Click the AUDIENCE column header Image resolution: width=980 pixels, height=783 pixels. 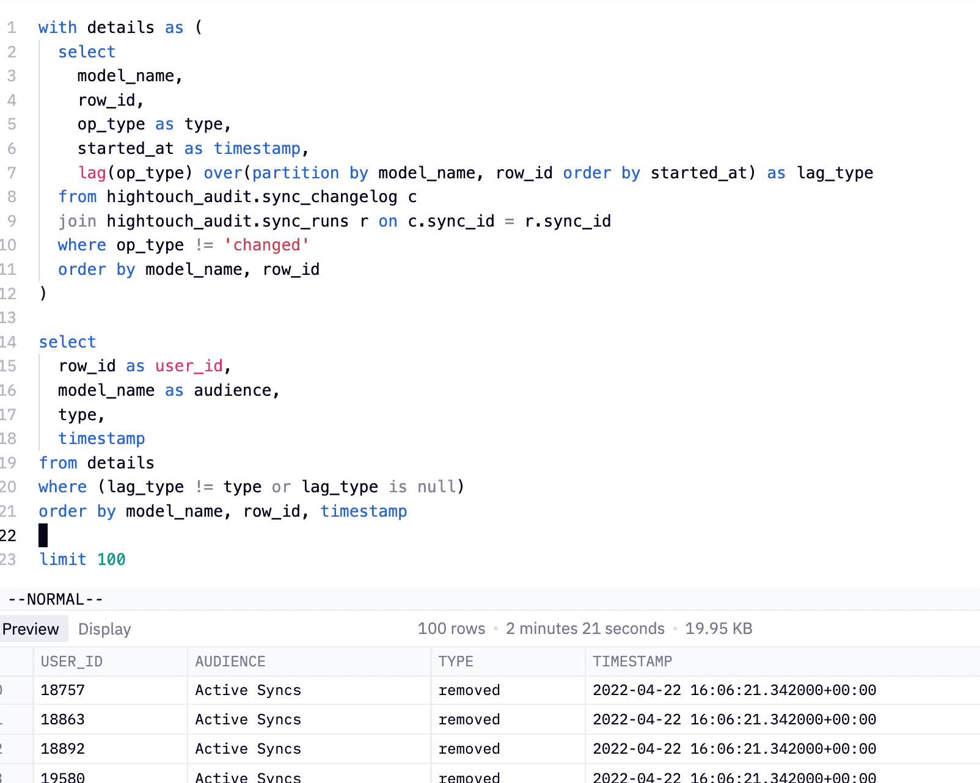point(230,661)
